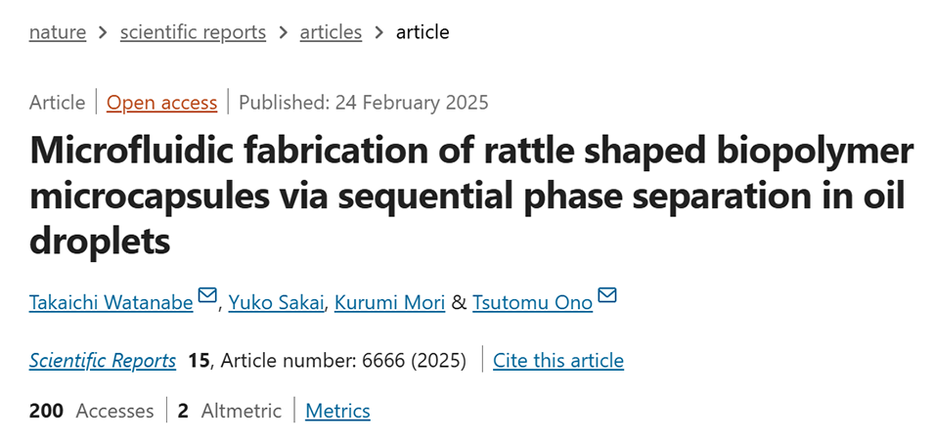Image resolution: width=934 pixels, height=442 pixels.
Task: Click the chevron after the nature breadcrumb
Action: pos(103,32)
